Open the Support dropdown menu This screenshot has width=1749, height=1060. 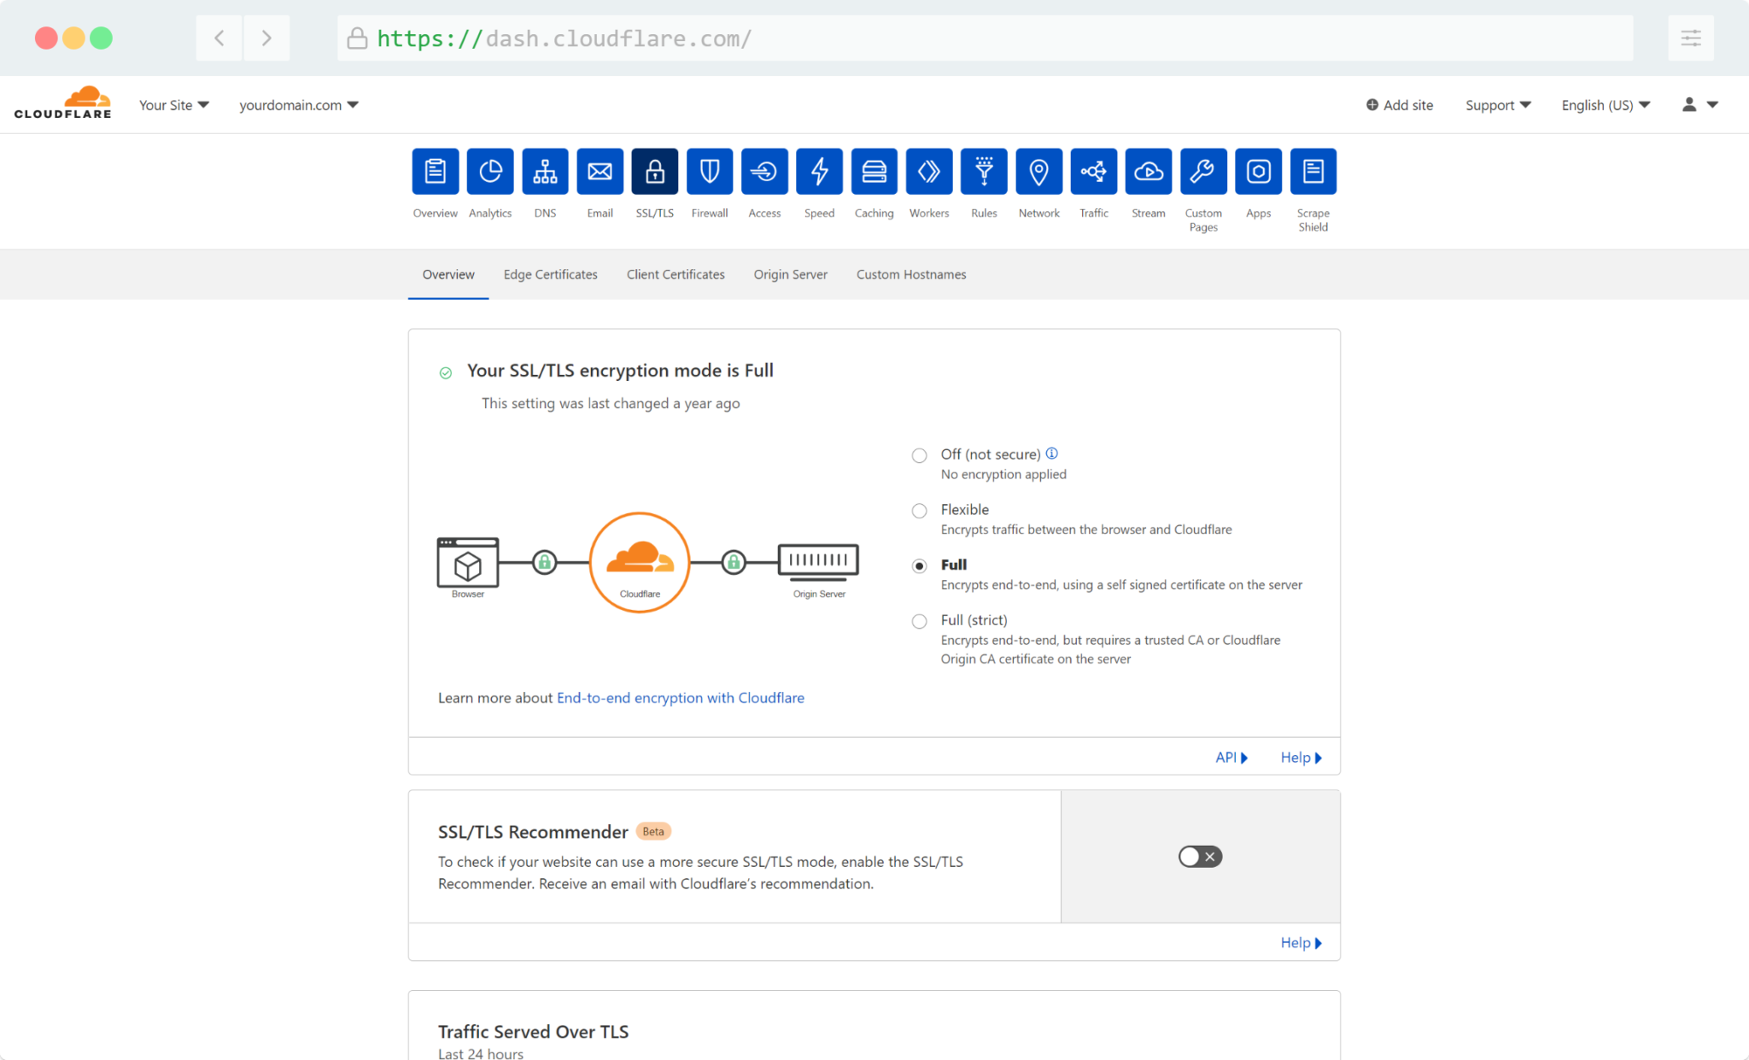pyautogui.click(x=1498, y=105)
